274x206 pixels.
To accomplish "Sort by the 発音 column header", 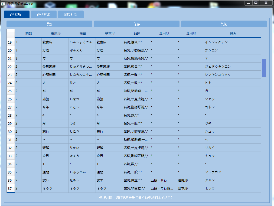I will tap(83, 33).
